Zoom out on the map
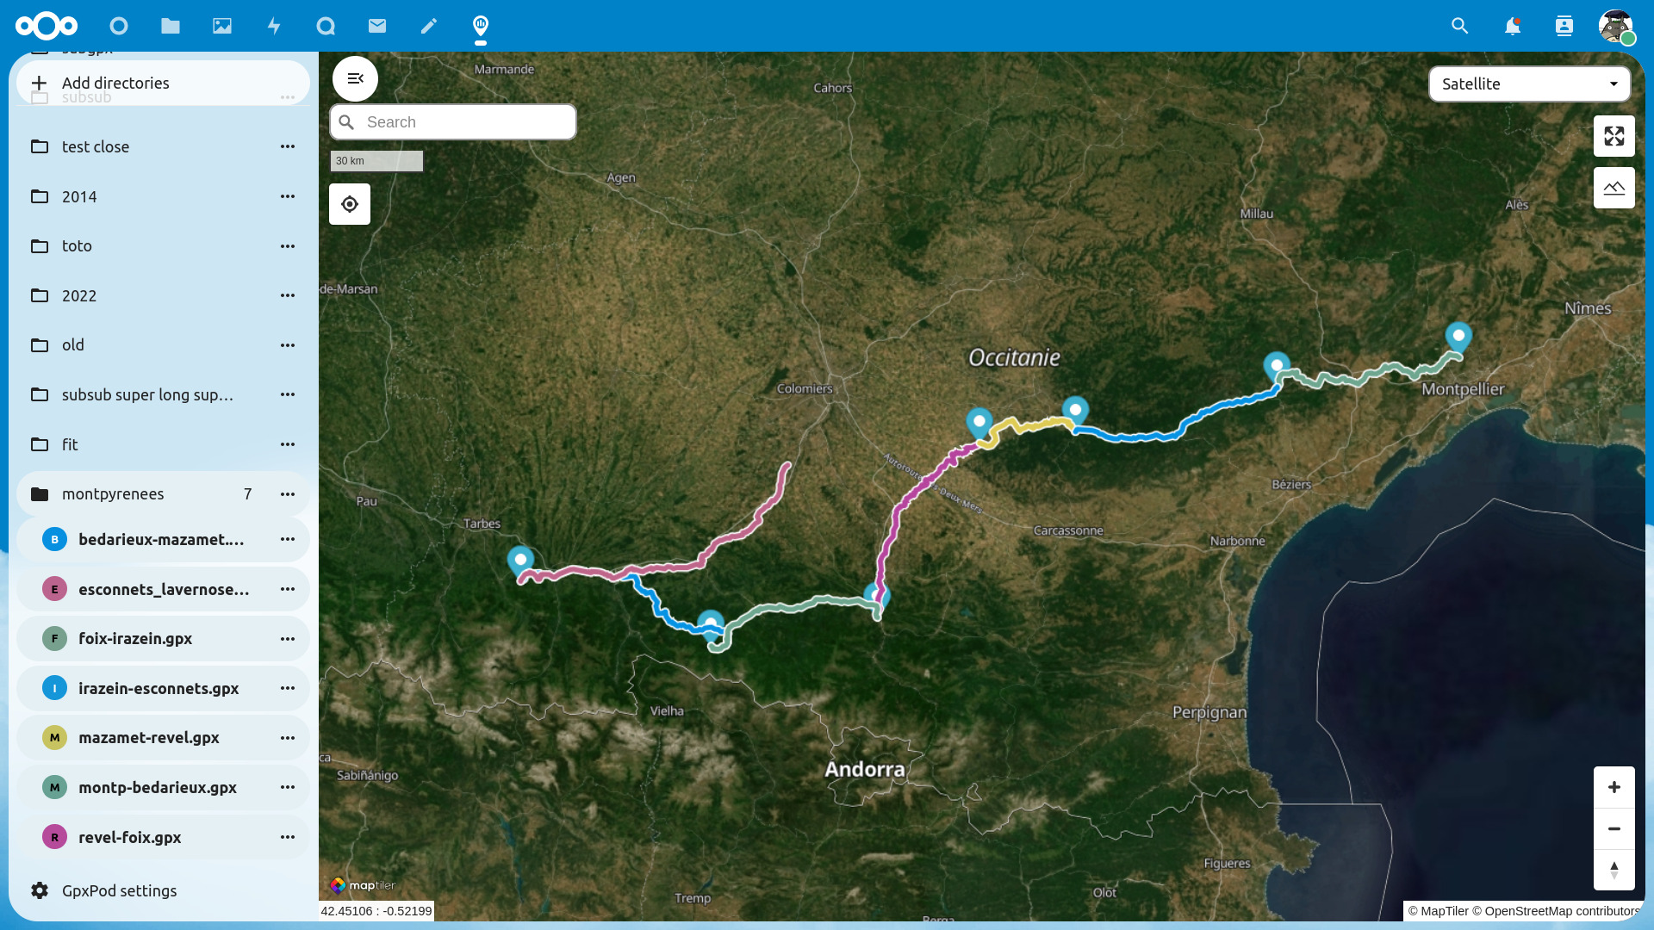 (1614, 828)
